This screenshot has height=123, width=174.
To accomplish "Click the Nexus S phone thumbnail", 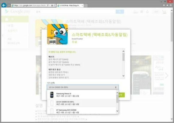I will click(52, 95).
